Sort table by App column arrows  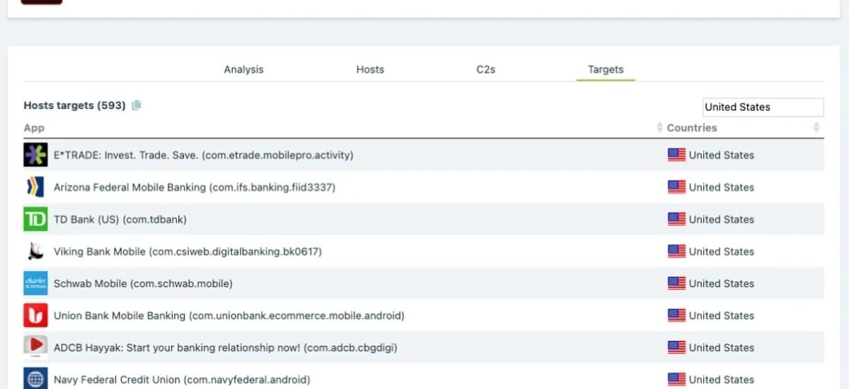pyautogui.click(x=659, y=128)
